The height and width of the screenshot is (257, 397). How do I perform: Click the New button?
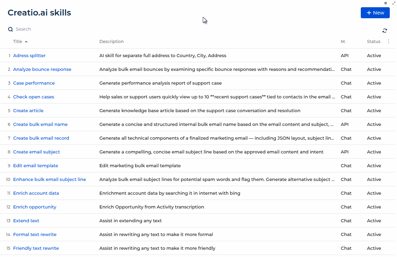click(x=375, y=13)
